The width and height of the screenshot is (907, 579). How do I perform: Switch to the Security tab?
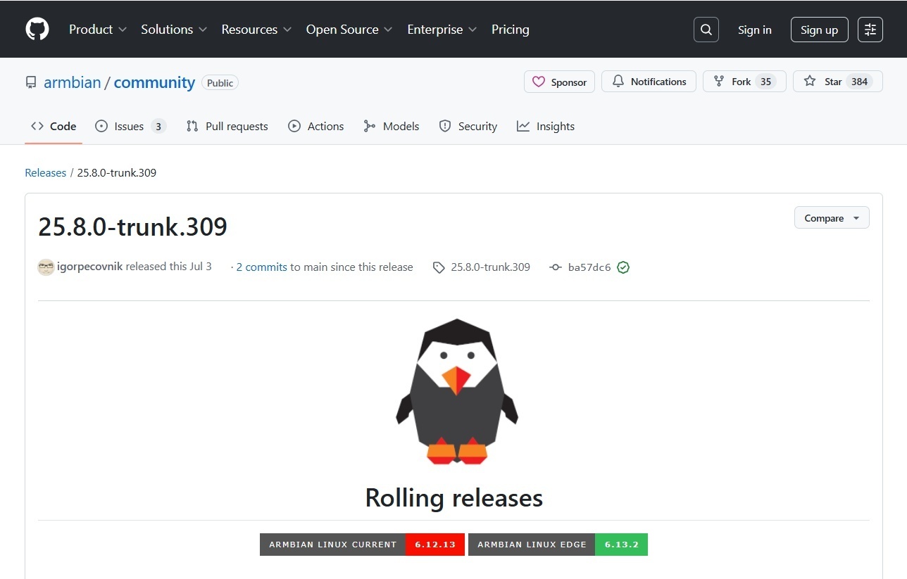tap(468, 127)
